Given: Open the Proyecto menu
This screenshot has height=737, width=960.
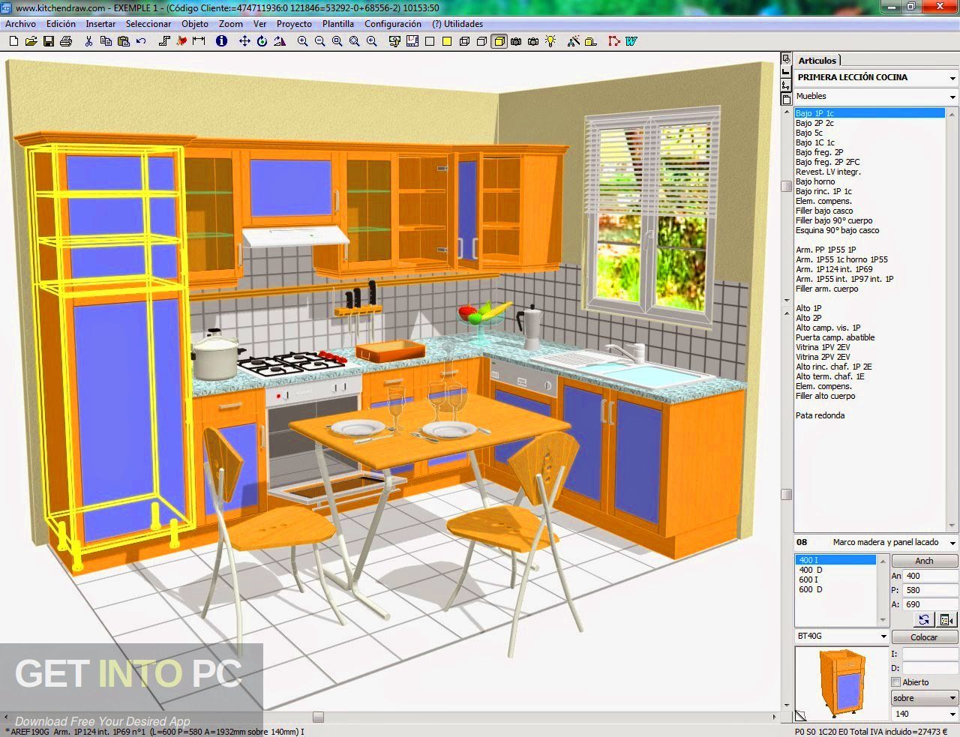Looking at the screenshot, I should (x=294, y=24).
